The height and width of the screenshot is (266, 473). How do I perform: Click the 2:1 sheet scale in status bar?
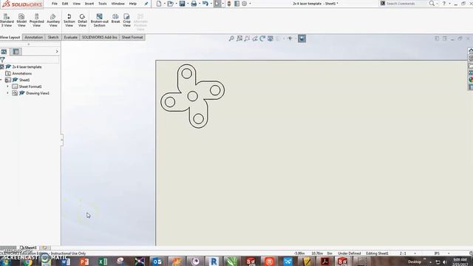tap(403, 253)
